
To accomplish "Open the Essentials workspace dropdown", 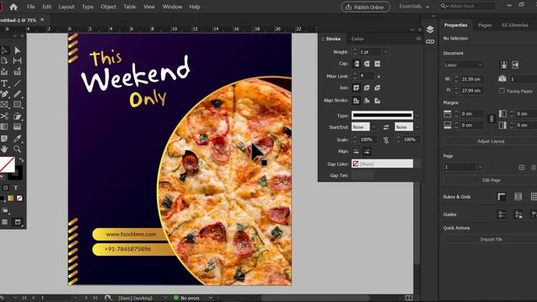I will tap(414, 6).
